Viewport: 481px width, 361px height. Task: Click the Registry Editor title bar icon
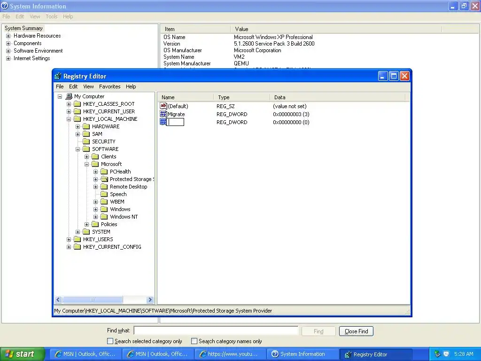click(x=58, y=76)
